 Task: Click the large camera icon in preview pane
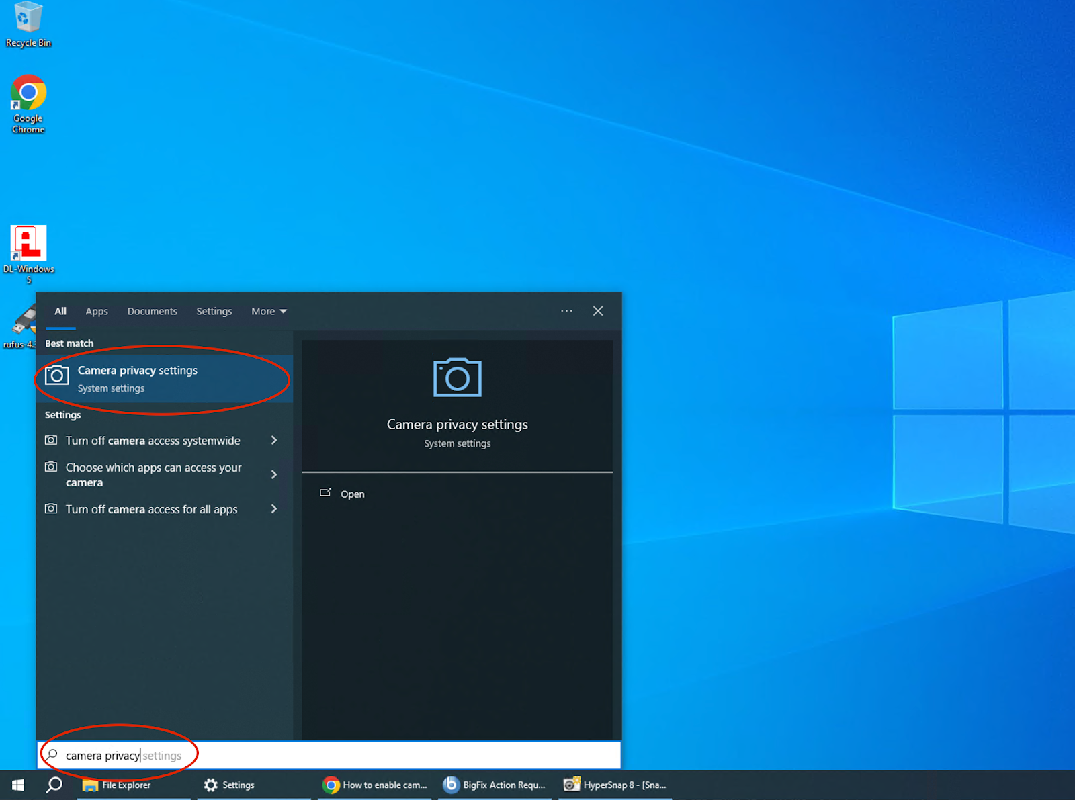(x=458, y=377)
